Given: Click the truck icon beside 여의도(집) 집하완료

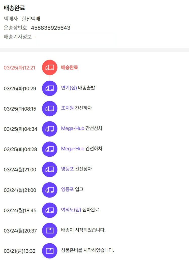Looking at the screenshot, I should (50, 210).
